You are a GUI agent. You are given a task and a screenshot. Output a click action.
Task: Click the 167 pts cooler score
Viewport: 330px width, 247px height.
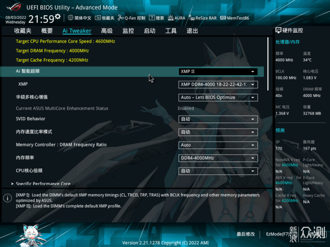click(x=309, y=148)
